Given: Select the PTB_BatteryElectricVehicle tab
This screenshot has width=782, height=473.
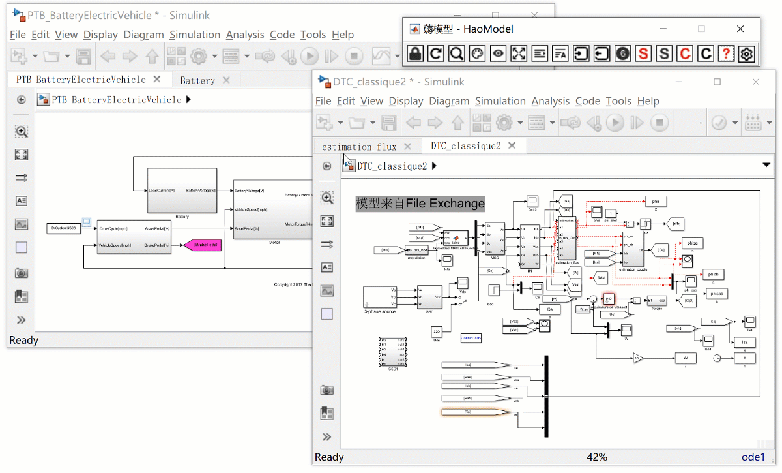Looking at the screenshot, I should pos(81,80).
